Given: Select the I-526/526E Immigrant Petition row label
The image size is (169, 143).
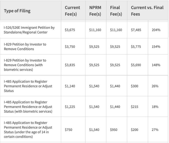Looking at the screenshot, I should (29, 30).
